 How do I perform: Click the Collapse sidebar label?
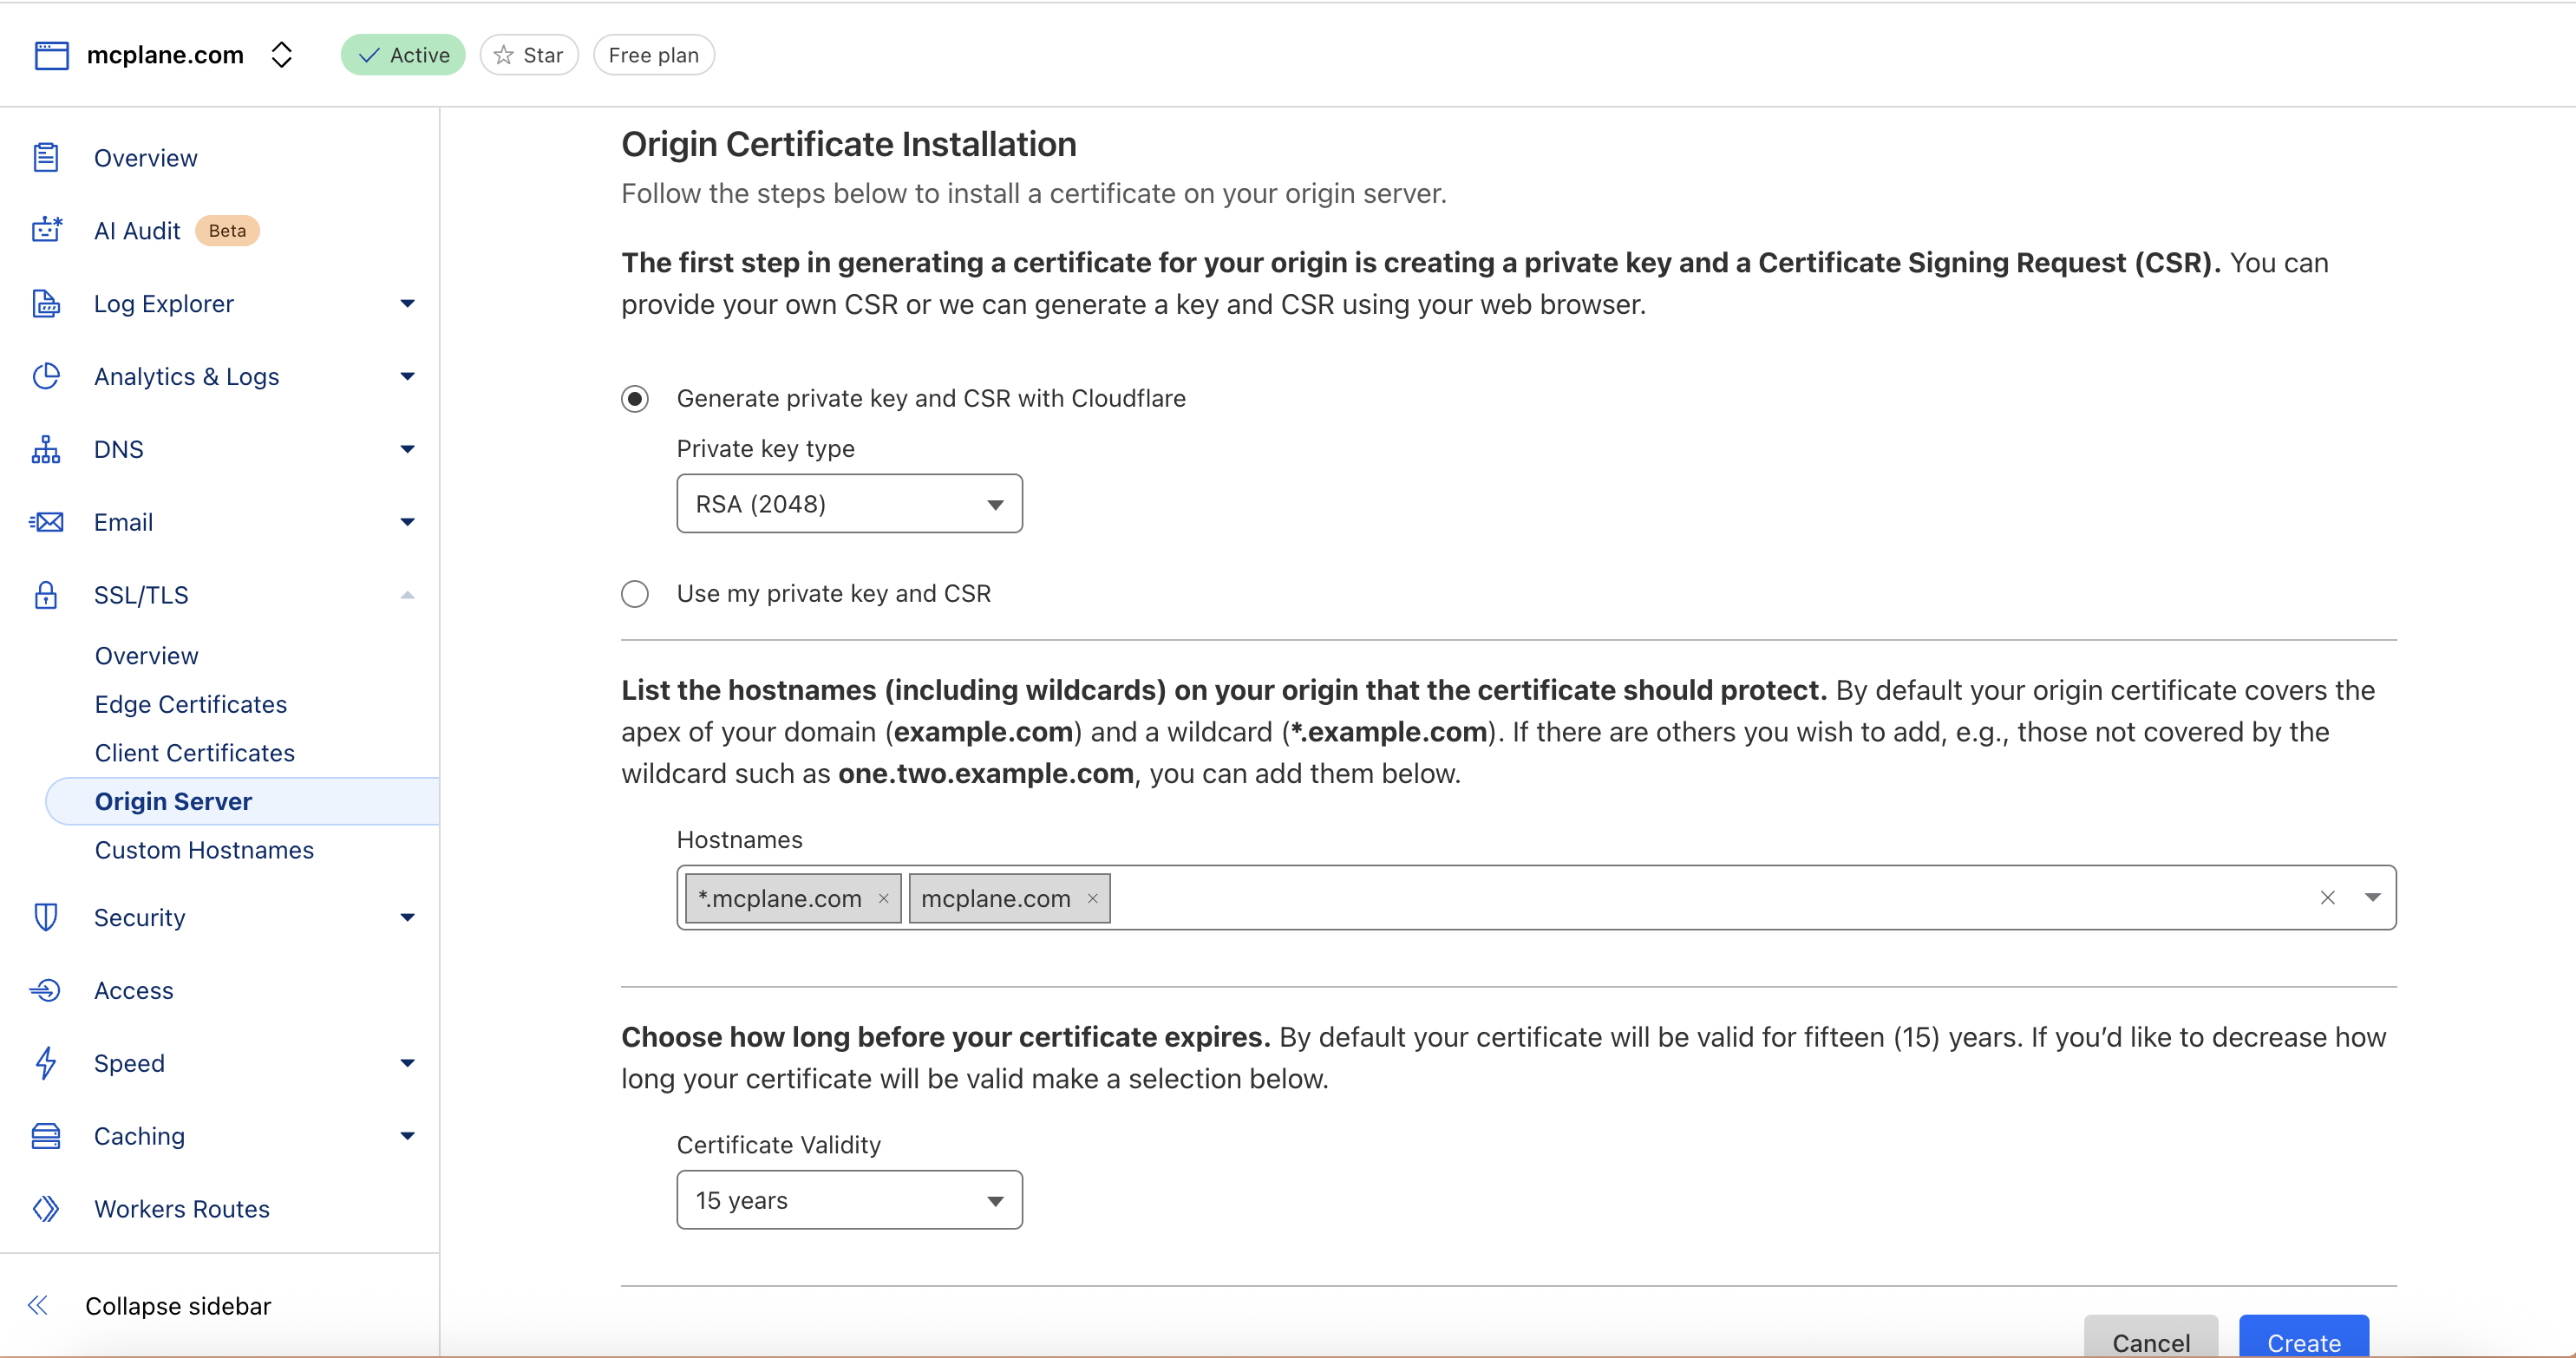tap(178, 1307)
